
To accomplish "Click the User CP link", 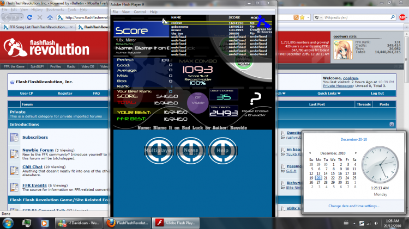I will click(x=26, y=94).
